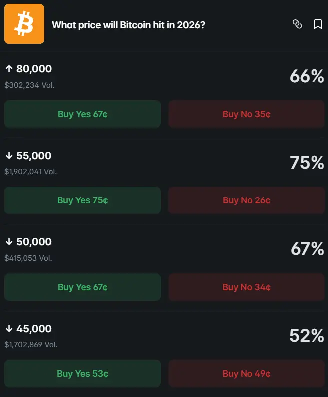Screen dimensions: 328x397
Task: Open the "What price will Bitcoin hit in 2026?" title
Action: click(128, 25)
